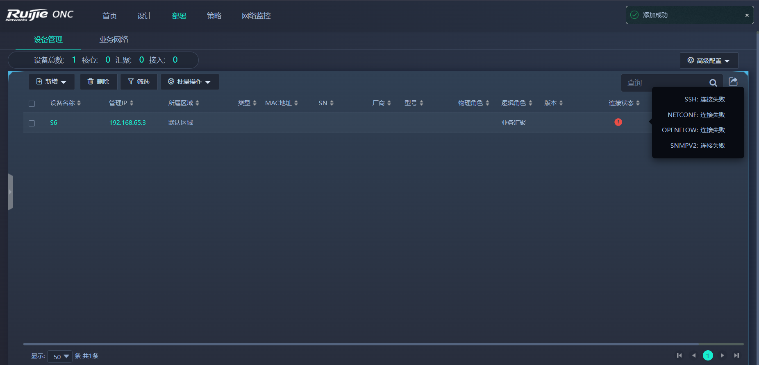The width and height of the screenshot is (759, 365).
Task: Go to the last page
Action: coord(736,356)
